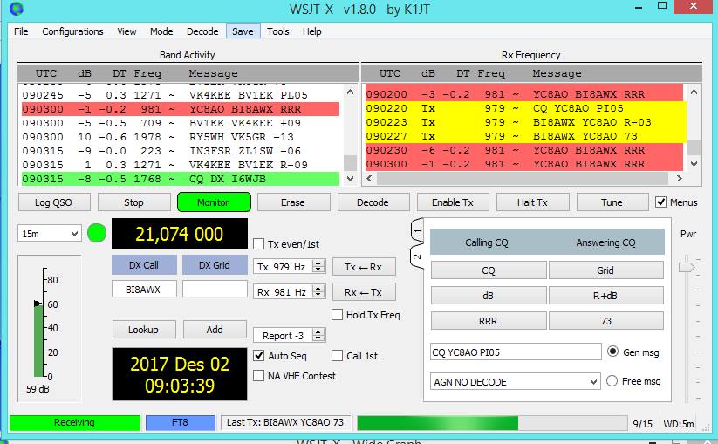Click the 73 message button
718x444 pixels.
point(605,321)
